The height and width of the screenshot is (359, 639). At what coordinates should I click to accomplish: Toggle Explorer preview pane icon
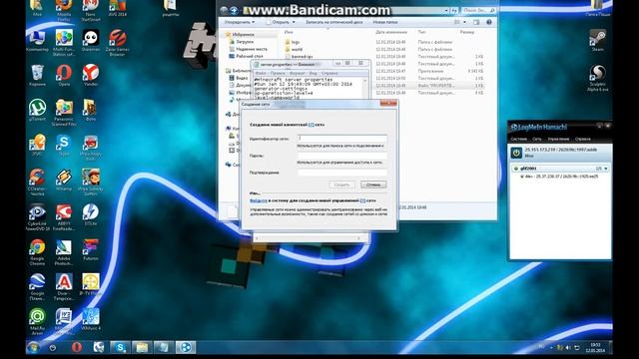tap(476, 22)
